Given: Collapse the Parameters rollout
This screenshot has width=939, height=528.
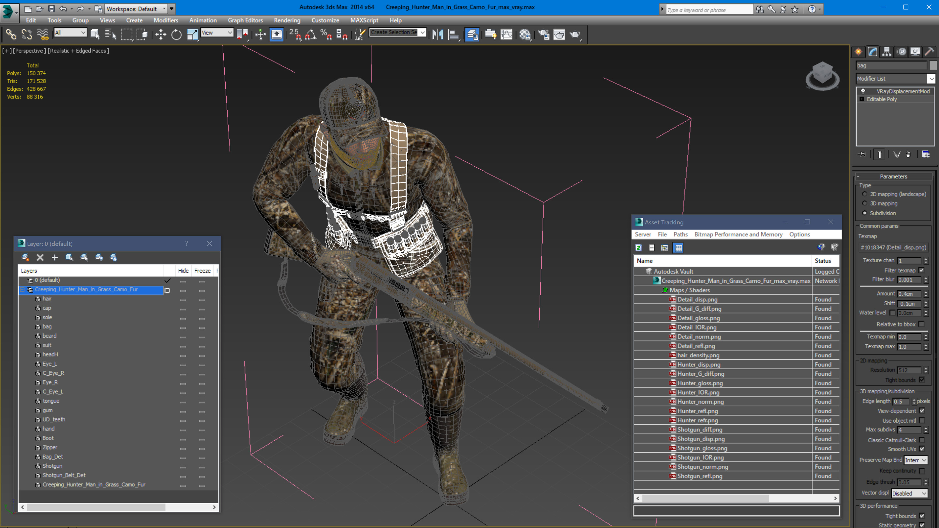Looking at the screenshot, I should pos(893,176).
